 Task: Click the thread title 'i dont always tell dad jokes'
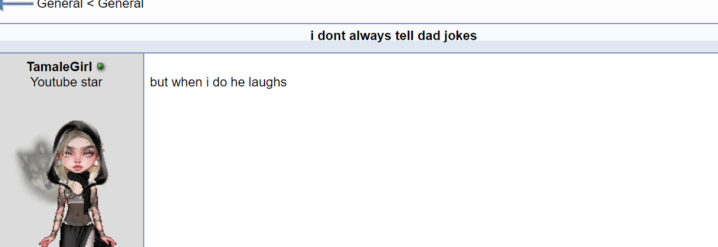(x=393, y=36)
